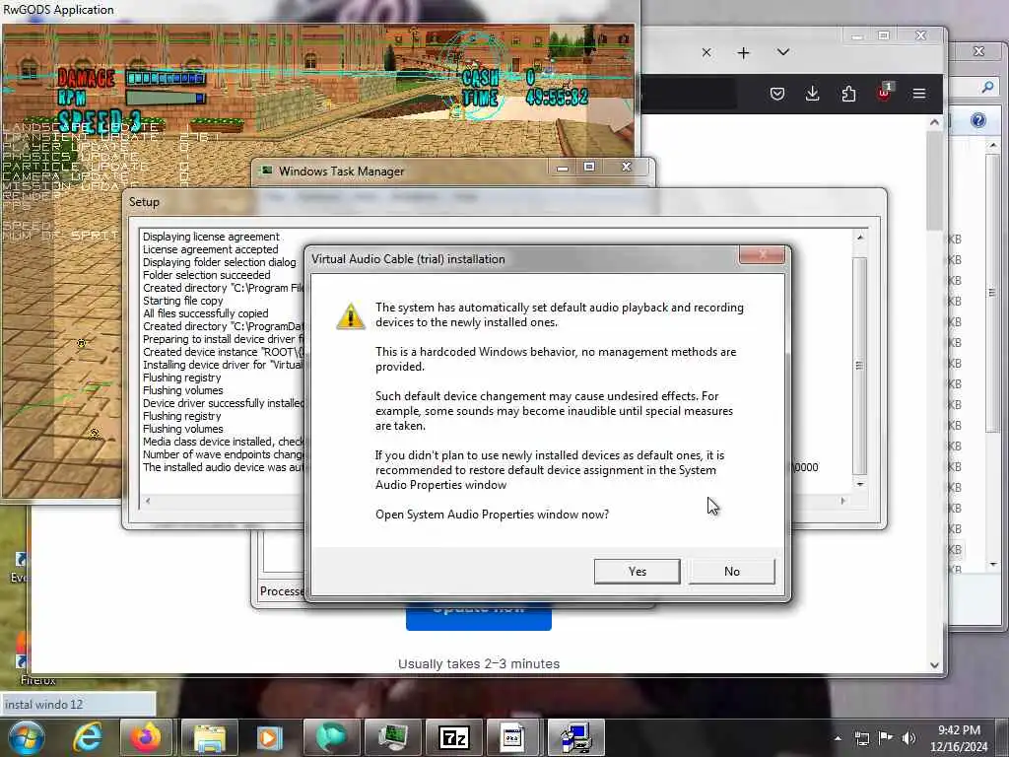Open Windows Media Player taskbar icon

(270, 737)
